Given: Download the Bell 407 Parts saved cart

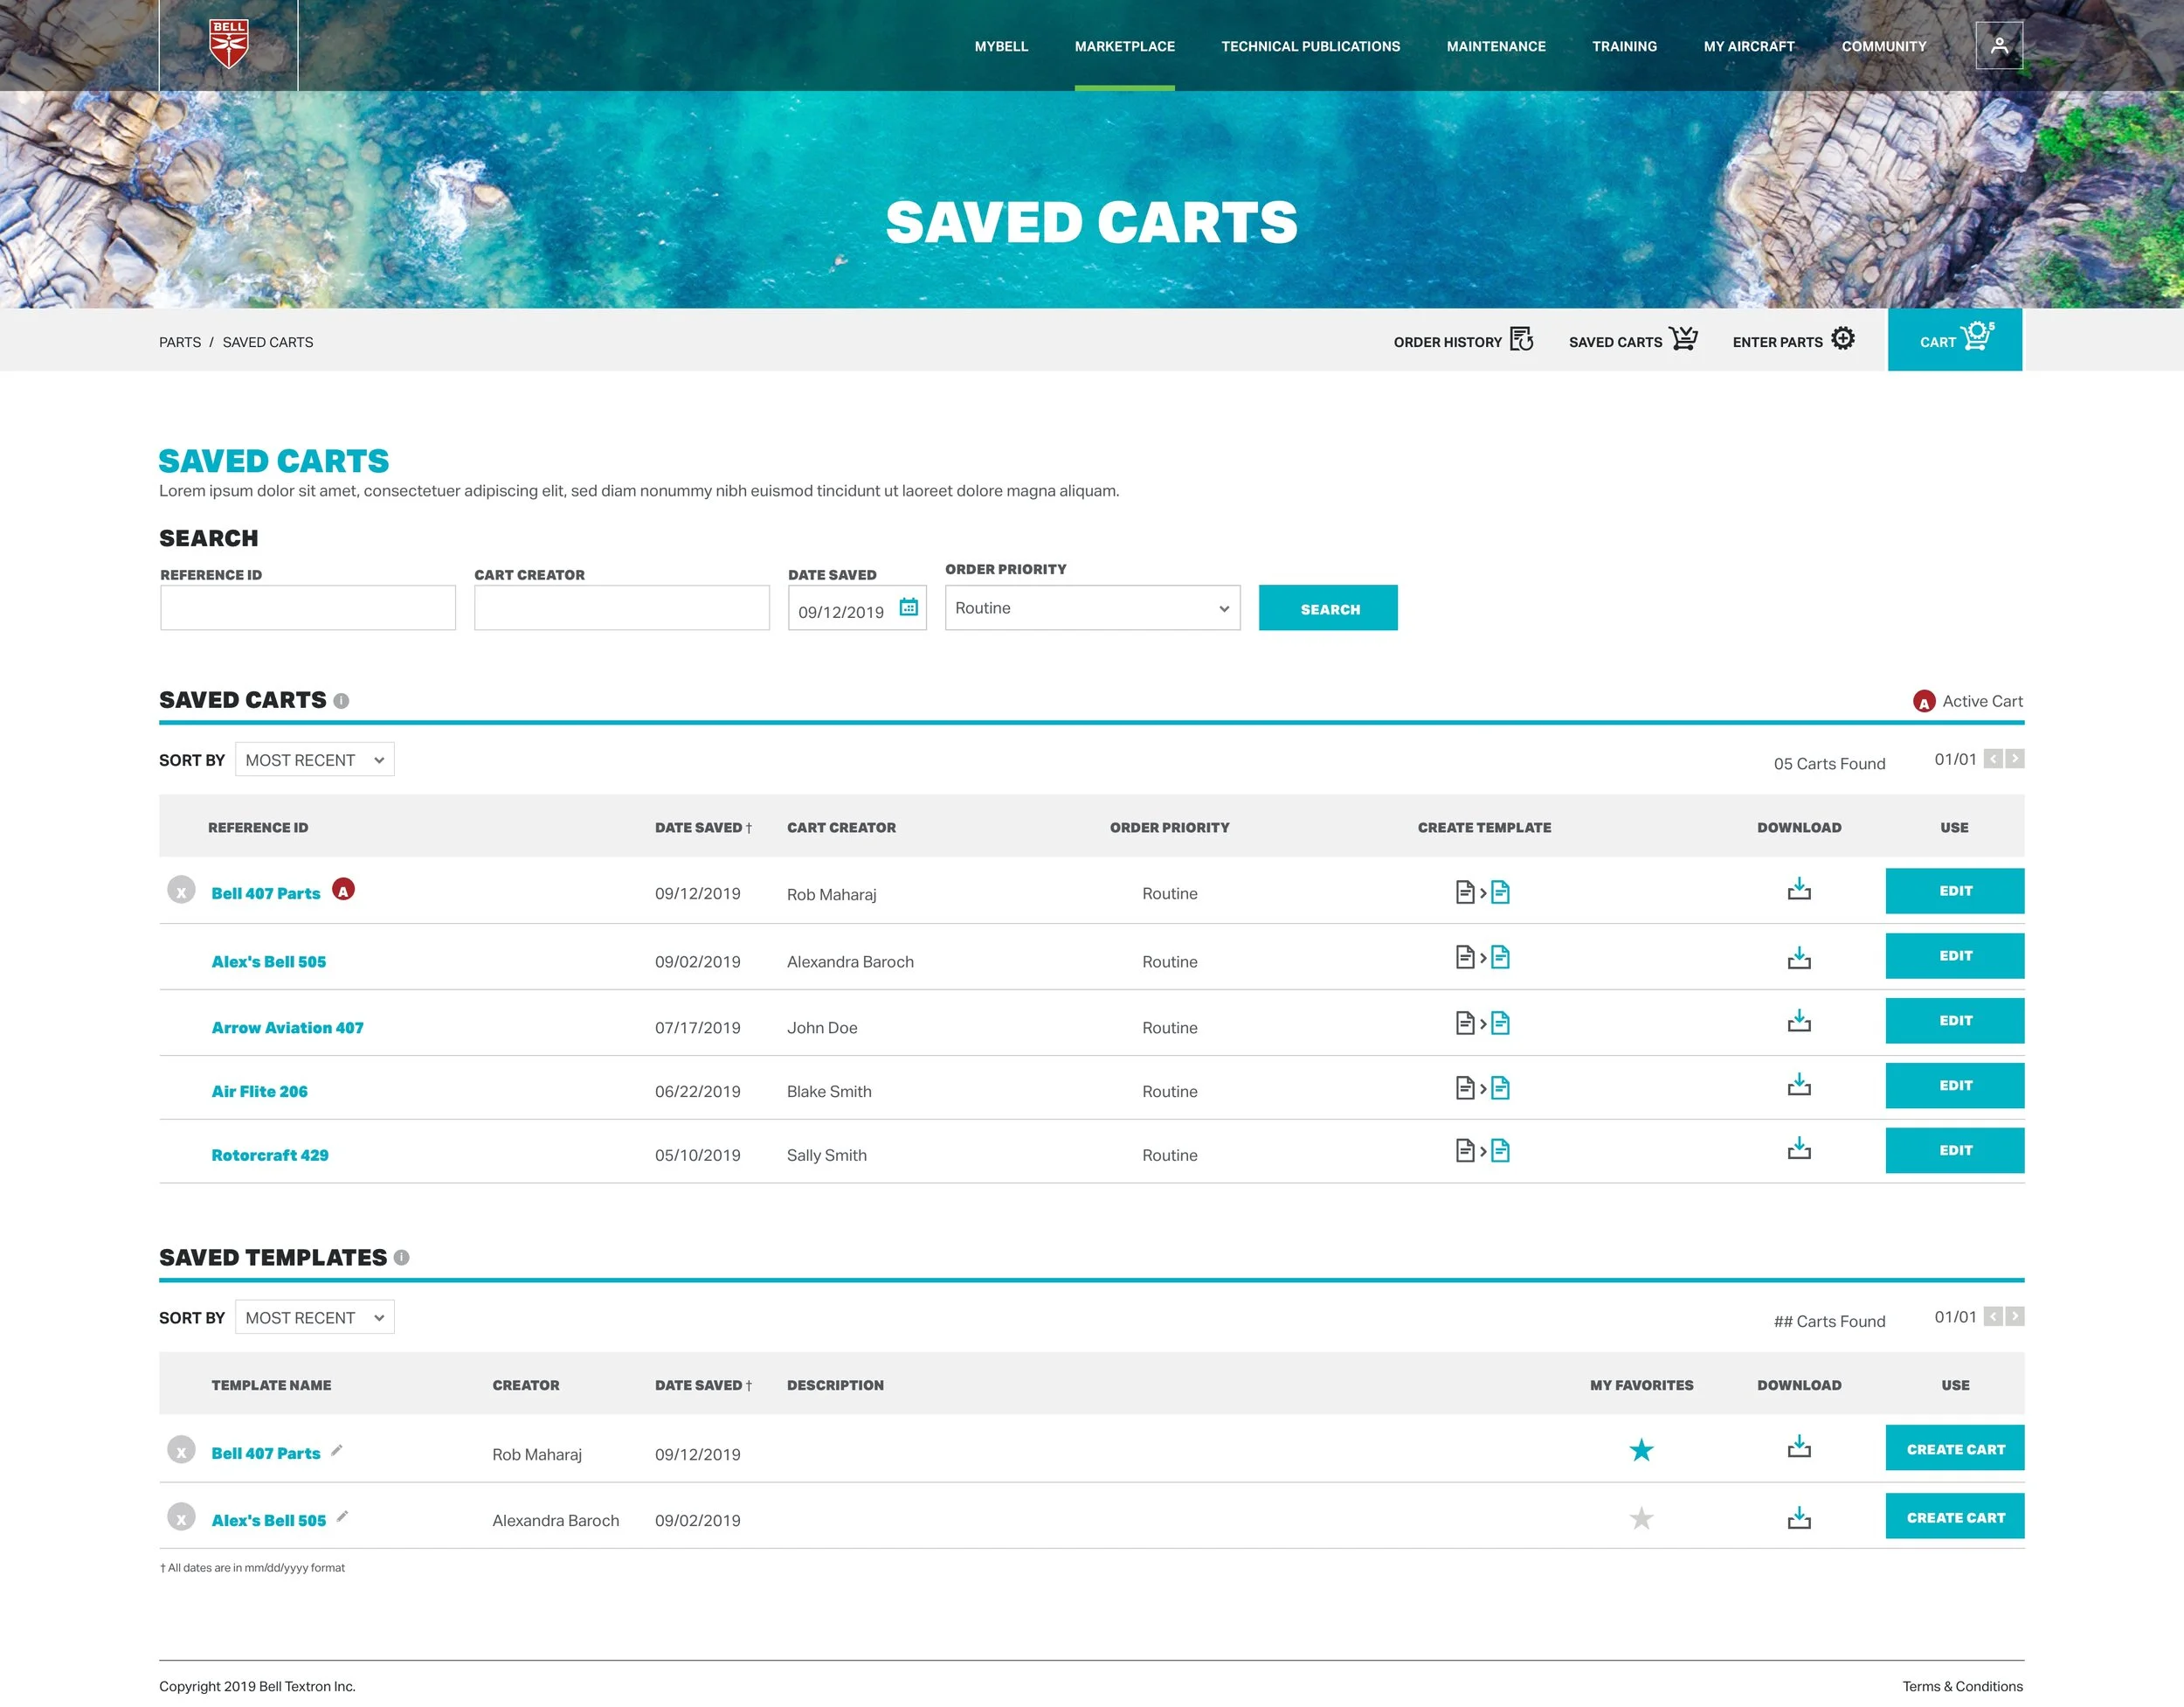Looking at the screenshot, I should [x=1799, y=890].
